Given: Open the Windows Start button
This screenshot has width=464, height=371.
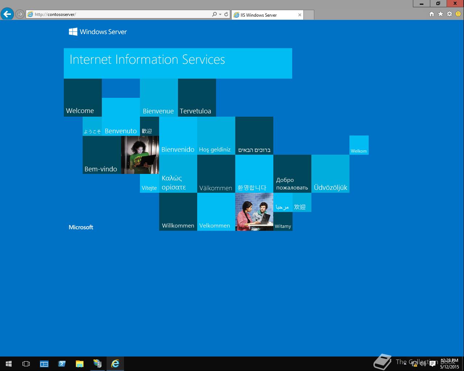Looking at the screenshot, I should pos(9,364).
